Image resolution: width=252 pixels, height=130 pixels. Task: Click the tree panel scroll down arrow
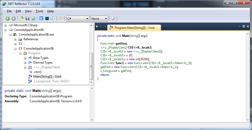91,83
